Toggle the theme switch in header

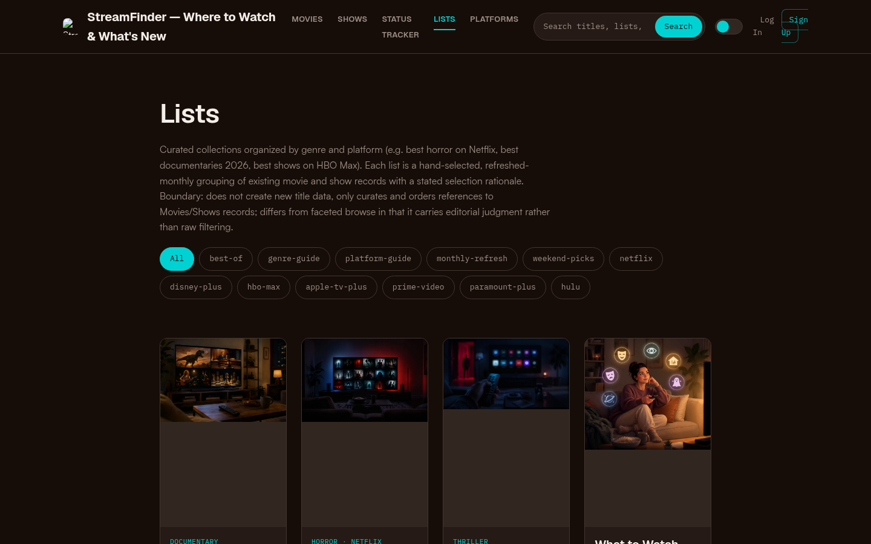tap(729, 27)
